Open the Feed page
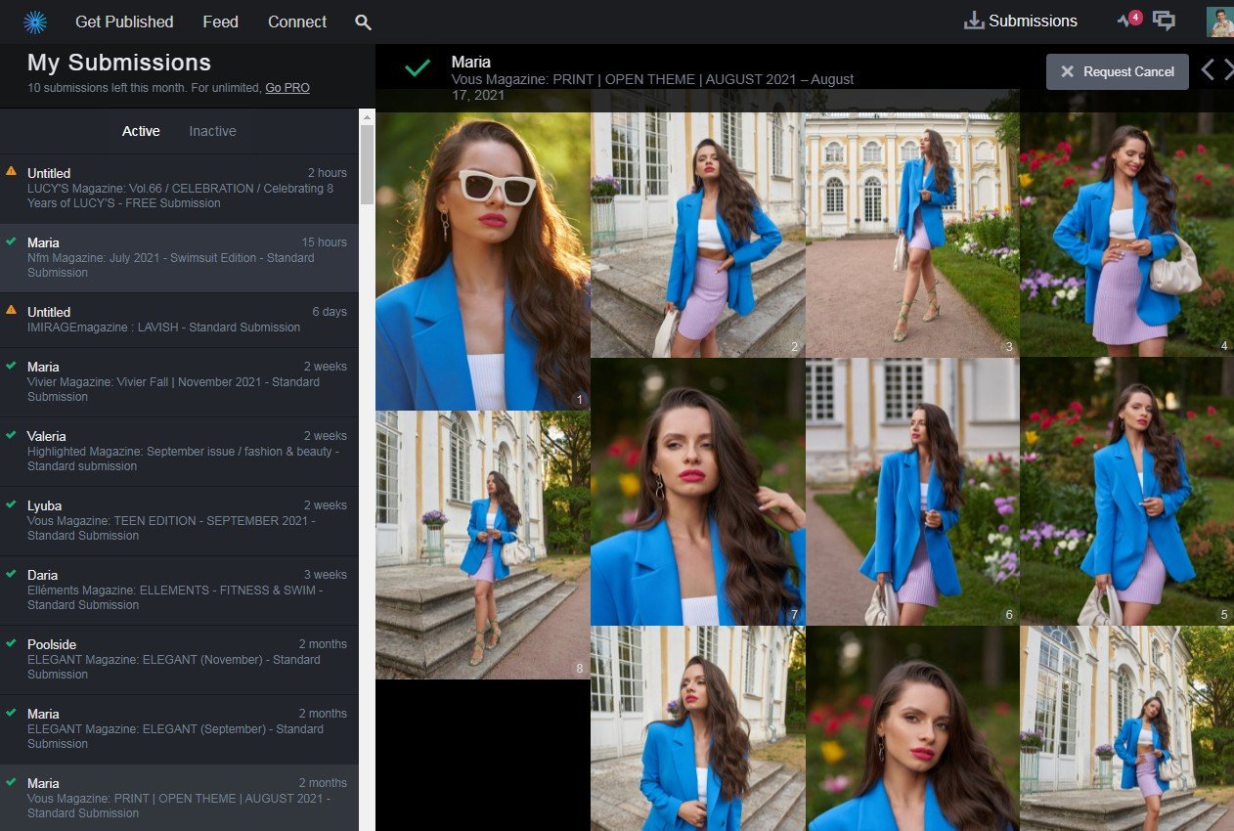Screen dimensions: 1234x831 [220, 22]
